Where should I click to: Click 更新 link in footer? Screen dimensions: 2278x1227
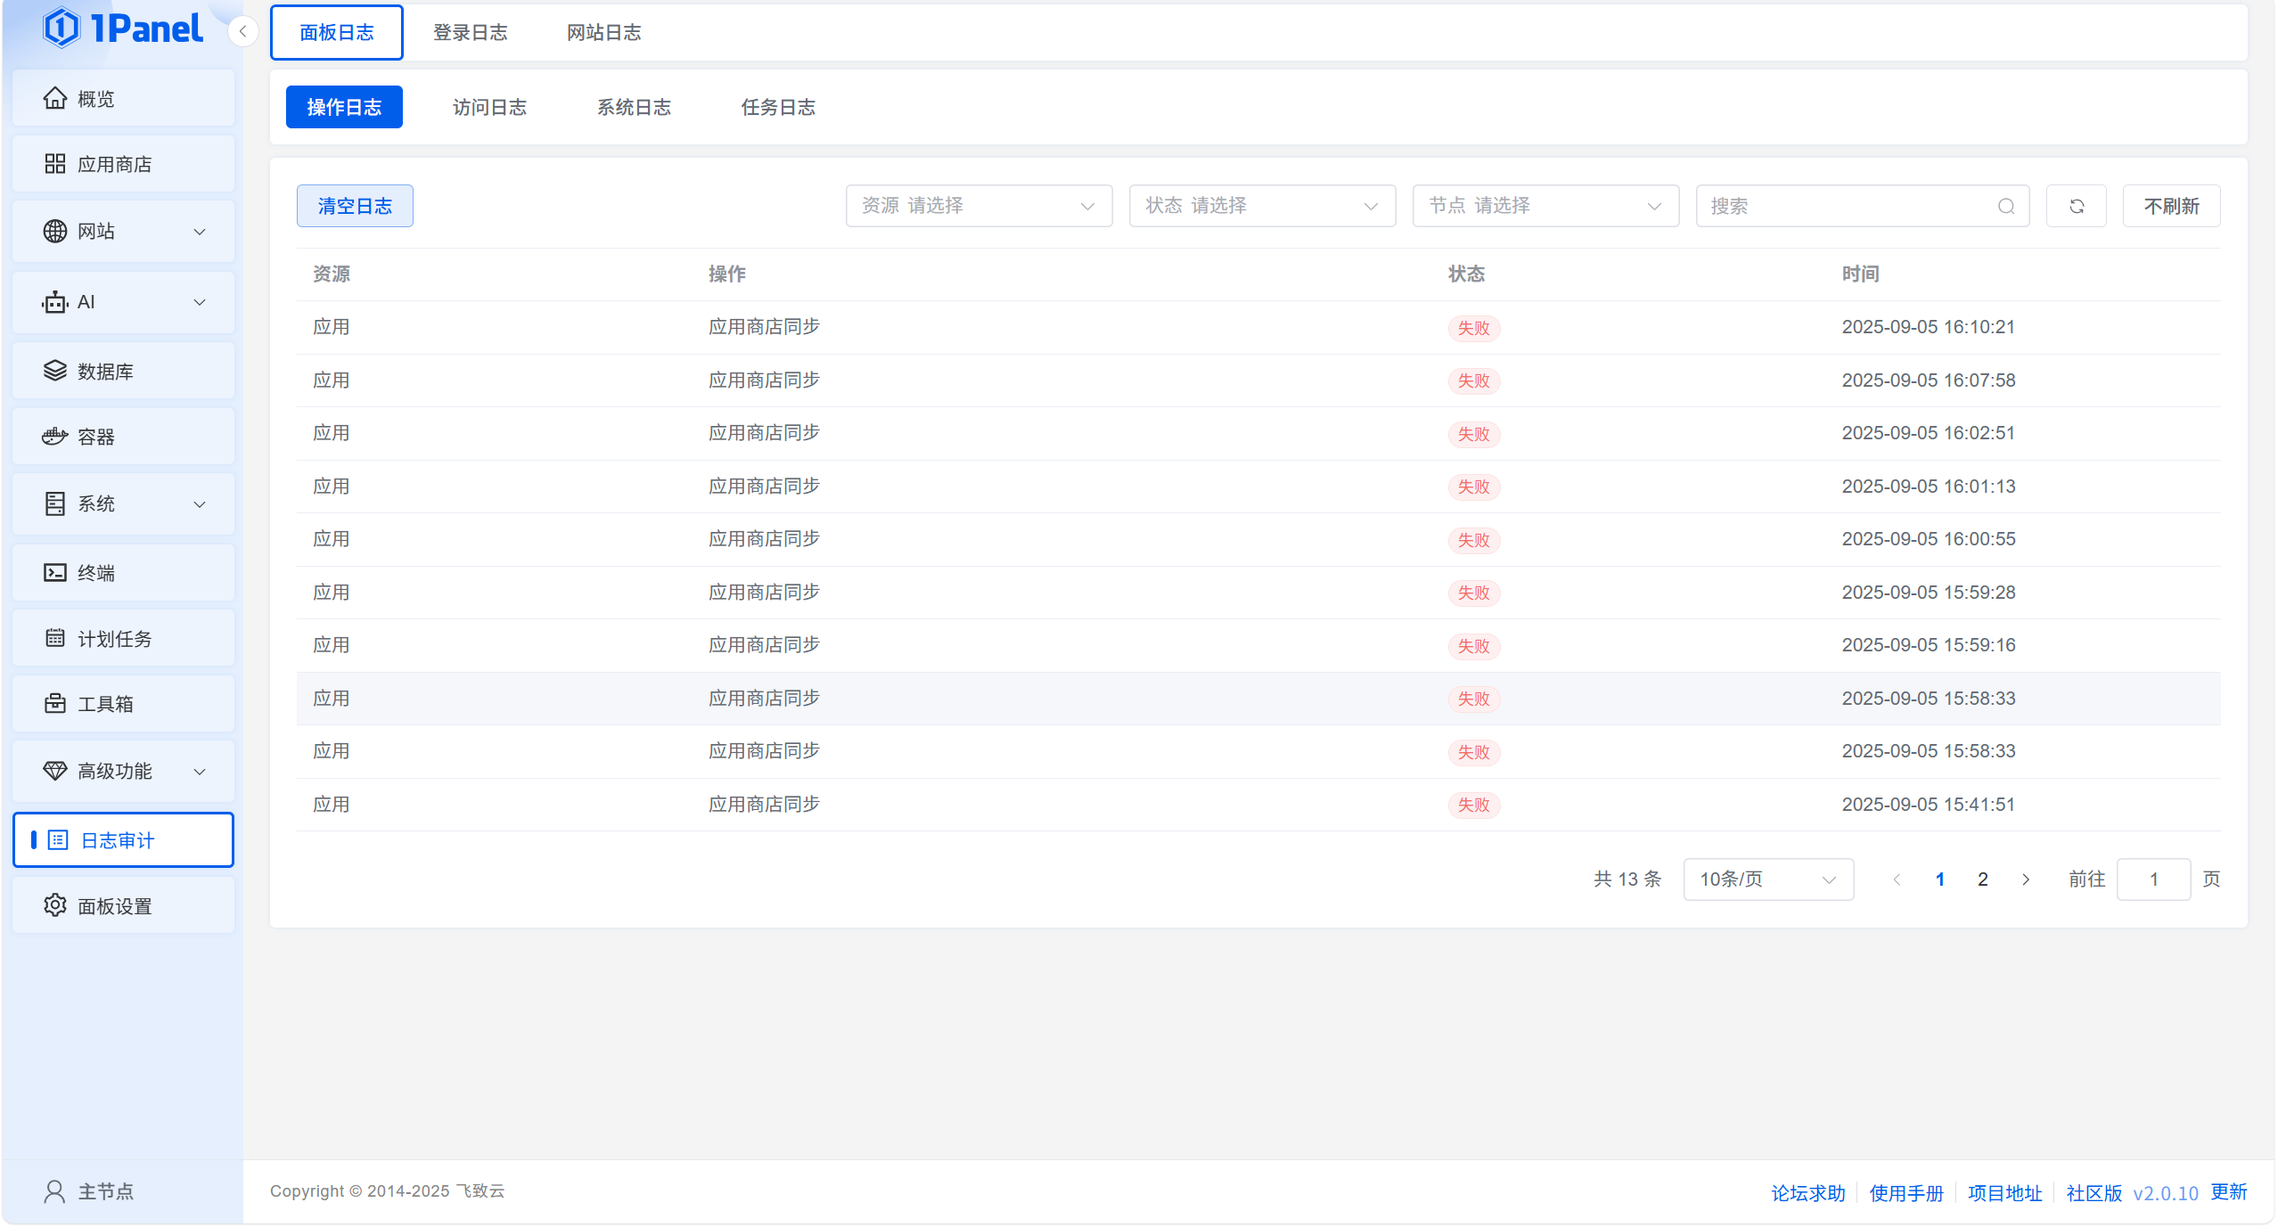tap(2229, 1192)
